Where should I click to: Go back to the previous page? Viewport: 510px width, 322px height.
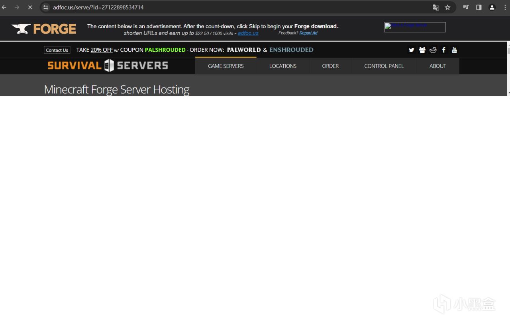point(4,7)
